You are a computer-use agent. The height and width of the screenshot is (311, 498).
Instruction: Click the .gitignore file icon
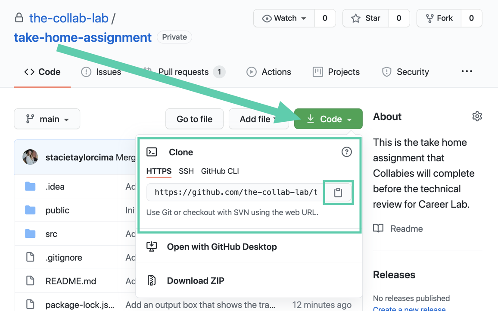pos(30,257)
